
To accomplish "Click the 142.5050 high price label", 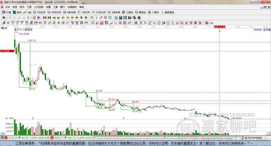I will 24,34.
